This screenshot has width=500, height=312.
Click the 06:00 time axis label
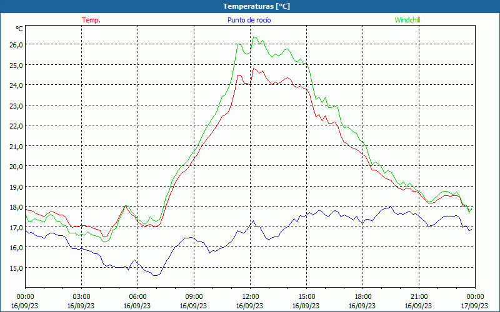tap(137, 297)
